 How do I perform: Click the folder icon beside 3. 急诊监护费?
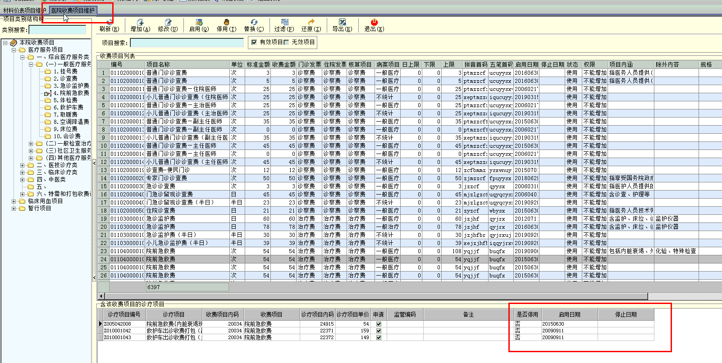point(48,86)
